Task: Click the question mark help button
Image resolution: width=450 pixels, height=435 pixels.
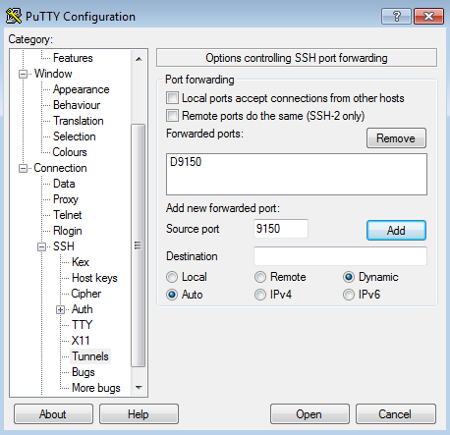Action: coord(396,16)
